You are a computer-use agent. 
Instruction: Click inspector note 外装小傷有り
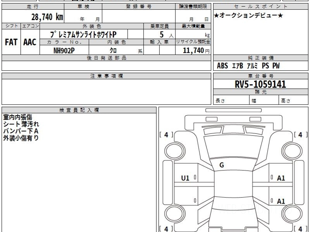tap(21, 138)
